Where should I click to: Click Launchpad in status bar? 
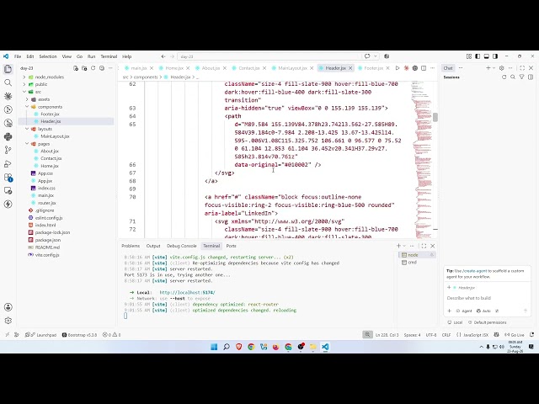pos(41,335)
